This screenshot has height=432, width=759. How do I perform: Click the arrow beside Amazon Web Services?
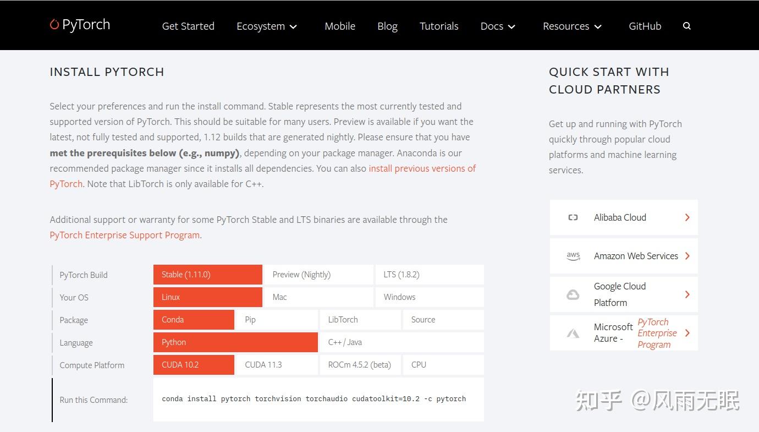[x=687, y=256]
